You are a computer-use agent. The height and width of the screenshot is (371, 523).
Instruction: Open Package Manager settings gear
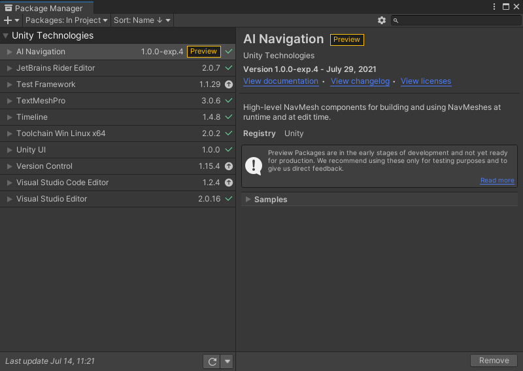tap(382, 20)
